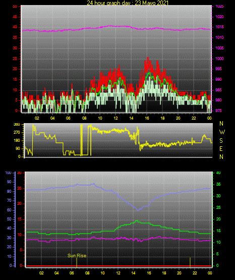The image size is (235, 280).
Task: Click the 1015 pressure axis label
Action: [220, 27]
